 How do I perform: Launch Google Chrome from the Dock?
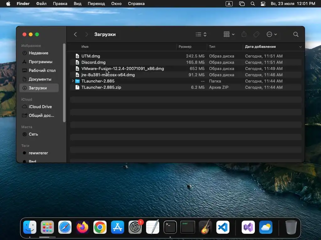pyautogui.click(x=100, y=227)
